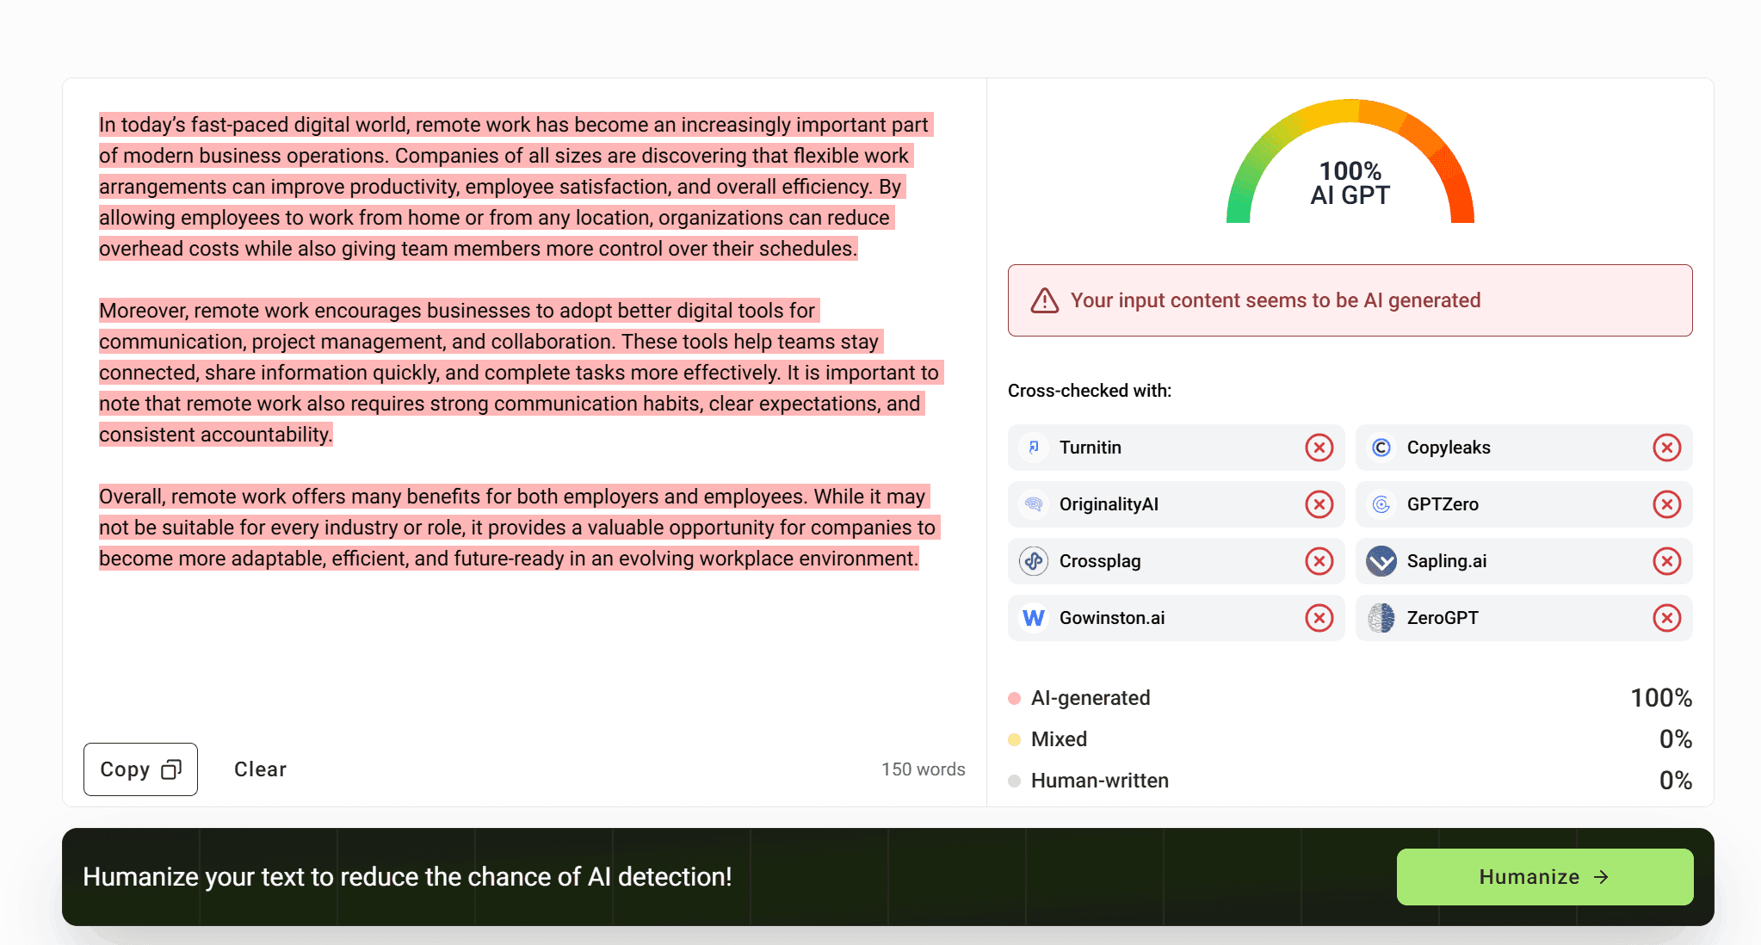1761x945 pixels.
Task: Click the Turnitin logo icon
Action: pyautogui.click(x=1034, y=448)
